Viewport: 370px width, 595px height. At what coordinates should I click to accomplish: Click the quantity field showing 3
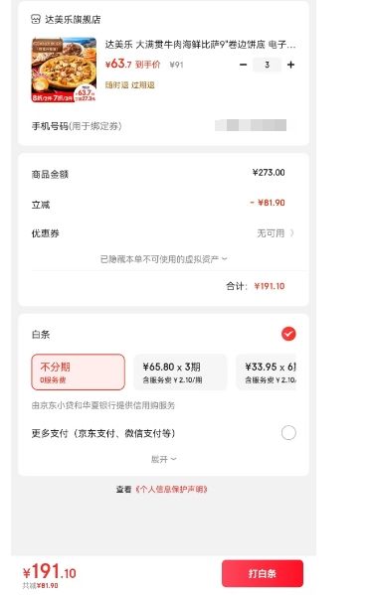coord(267,65)
